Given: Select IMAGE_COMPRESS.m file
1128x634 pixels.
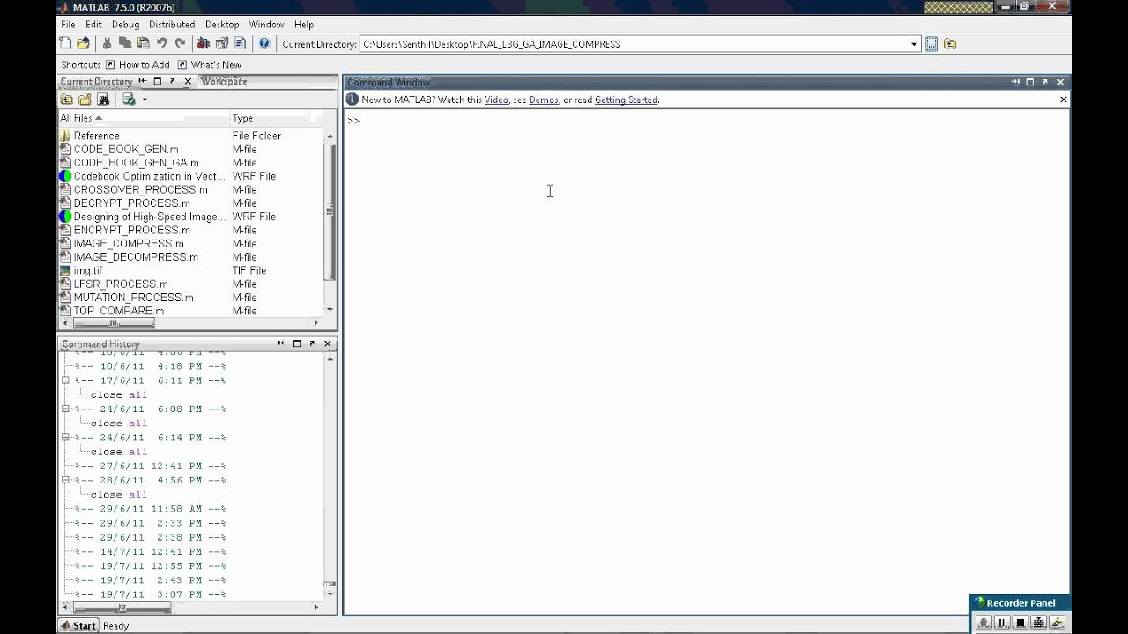Looking at the screenshot, I should pyautogui.click(x=129, y=244).
